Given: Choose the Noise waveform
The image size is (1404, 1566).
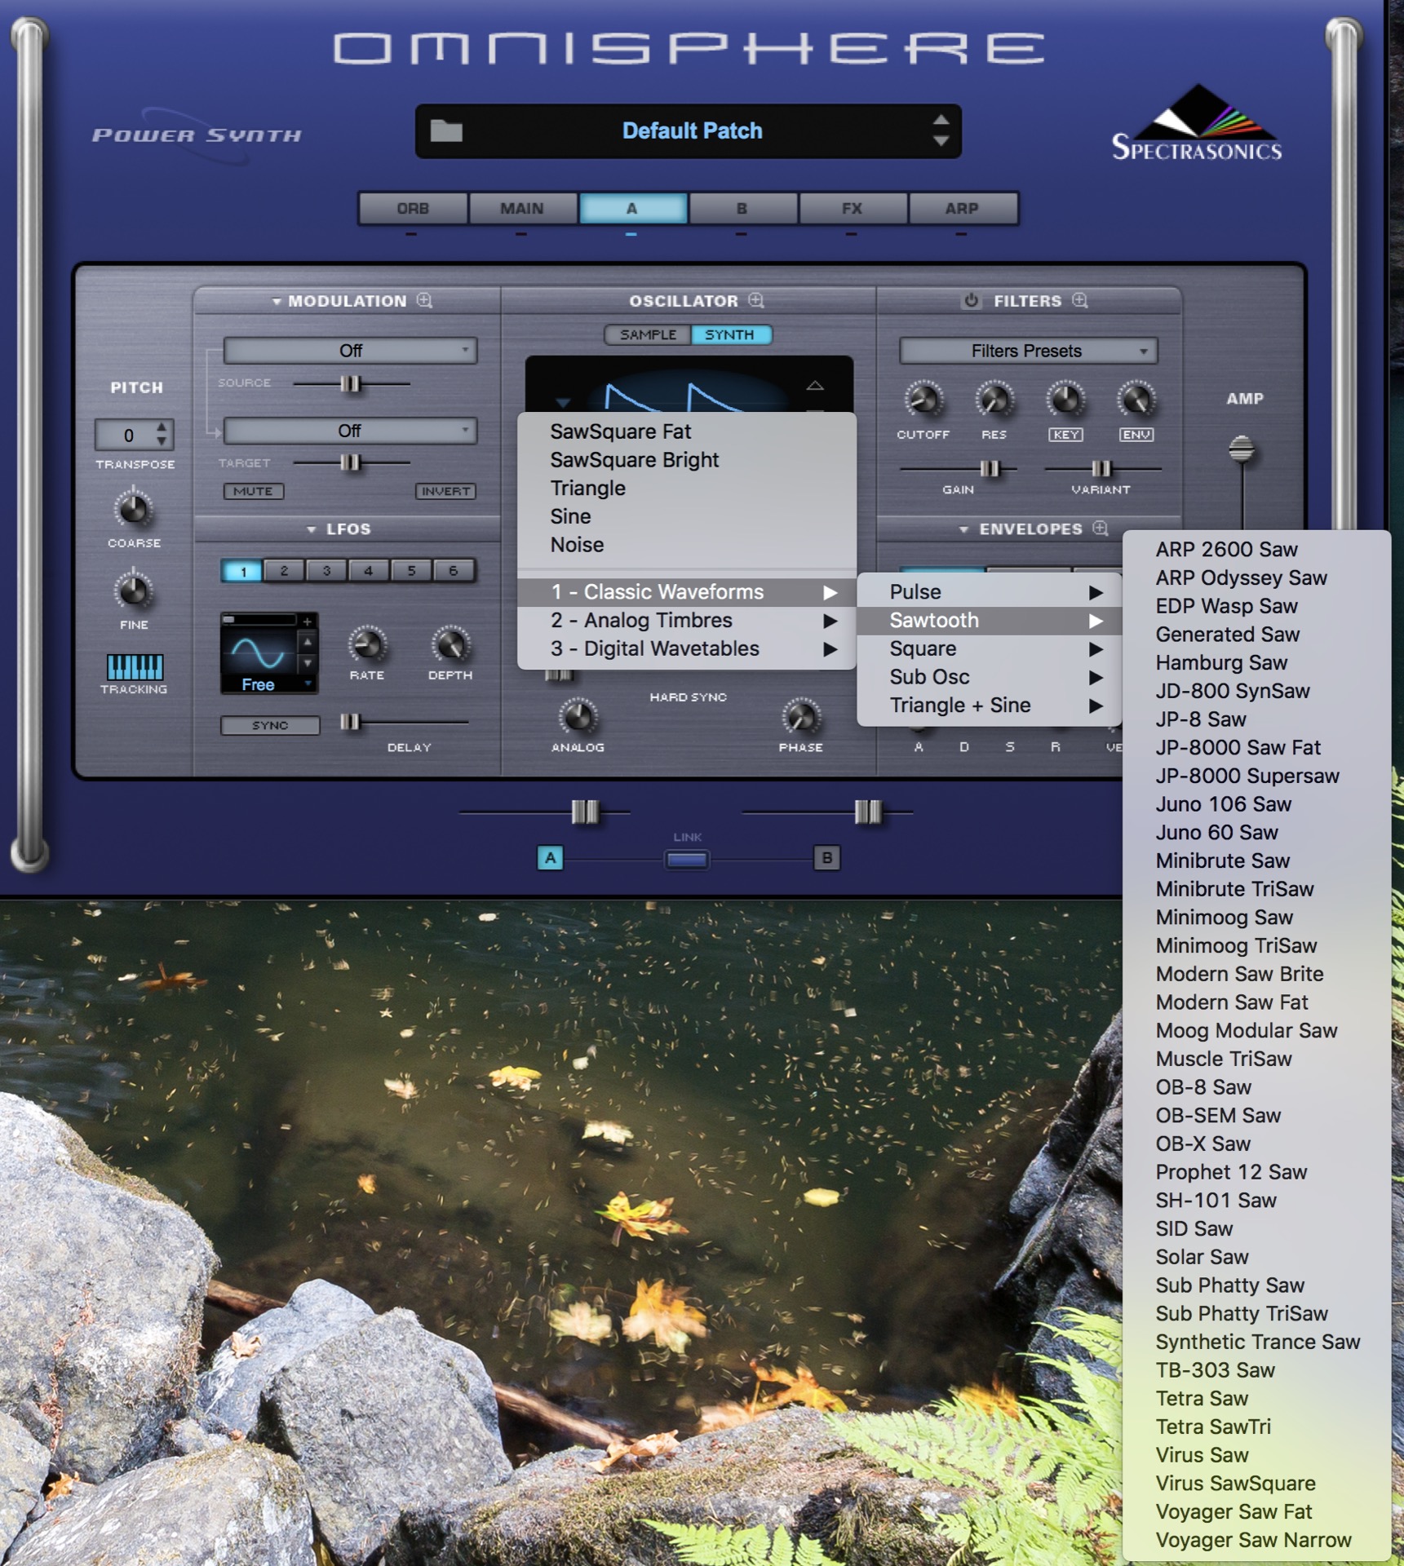Looking at the screenshot, I should coord(687,545).
